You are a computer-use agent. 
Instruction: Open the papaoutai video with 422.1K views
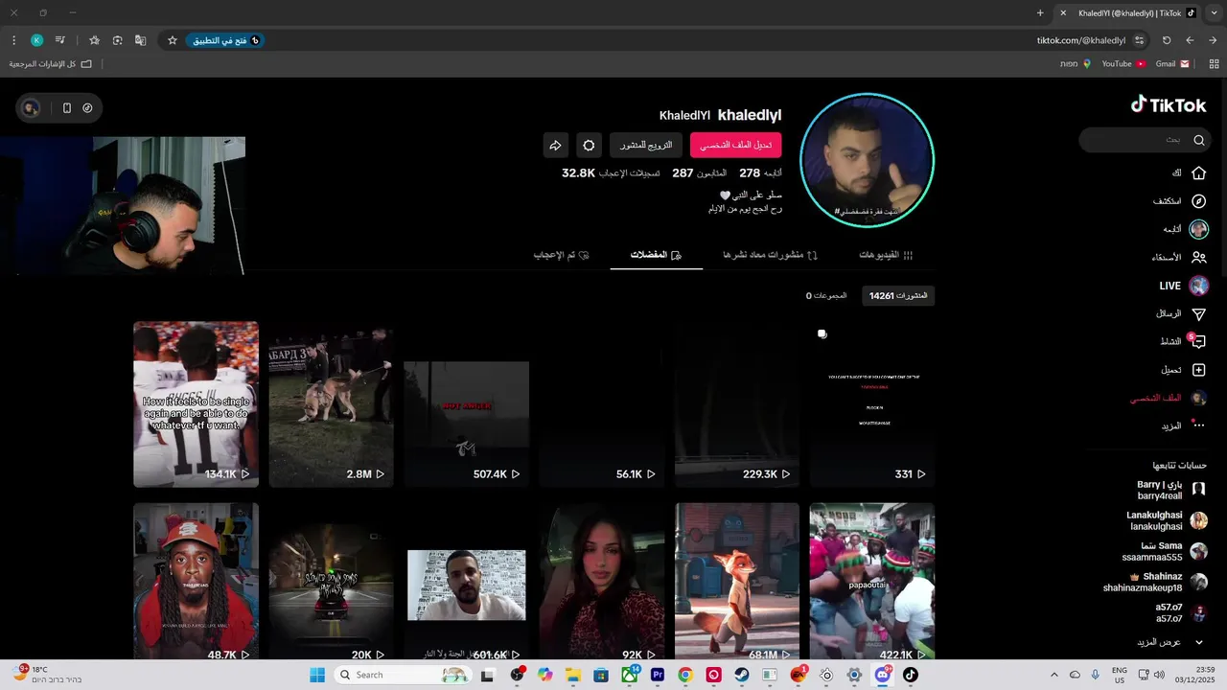point(872,581)
